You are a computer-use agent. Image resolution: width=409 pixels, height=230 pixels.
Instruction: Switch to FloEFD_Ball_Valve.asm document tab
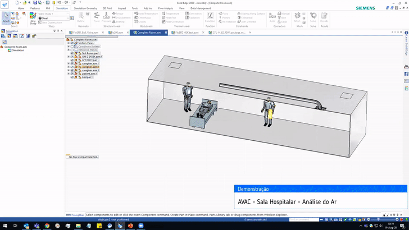click(85, 33)
